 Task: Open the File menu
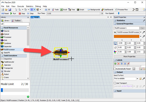(x=3, y=6)
